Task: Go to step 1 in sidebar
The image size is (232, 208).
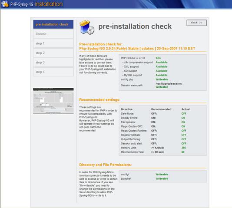Action: [x=53, y=43]
